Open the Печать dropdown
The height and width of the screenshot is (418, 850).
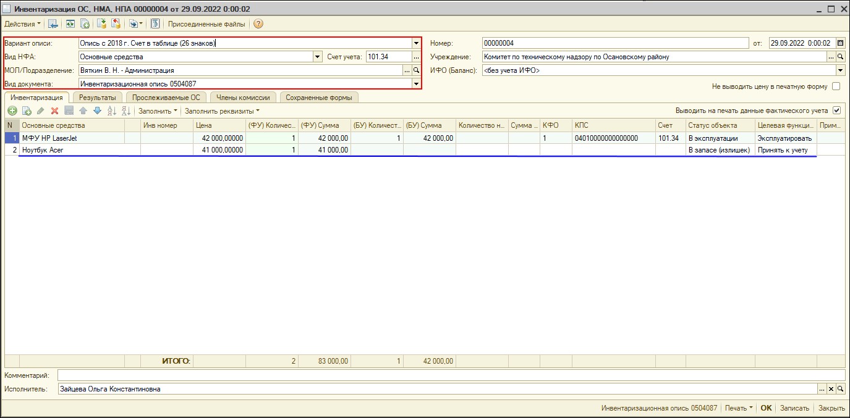coord(739,408)
